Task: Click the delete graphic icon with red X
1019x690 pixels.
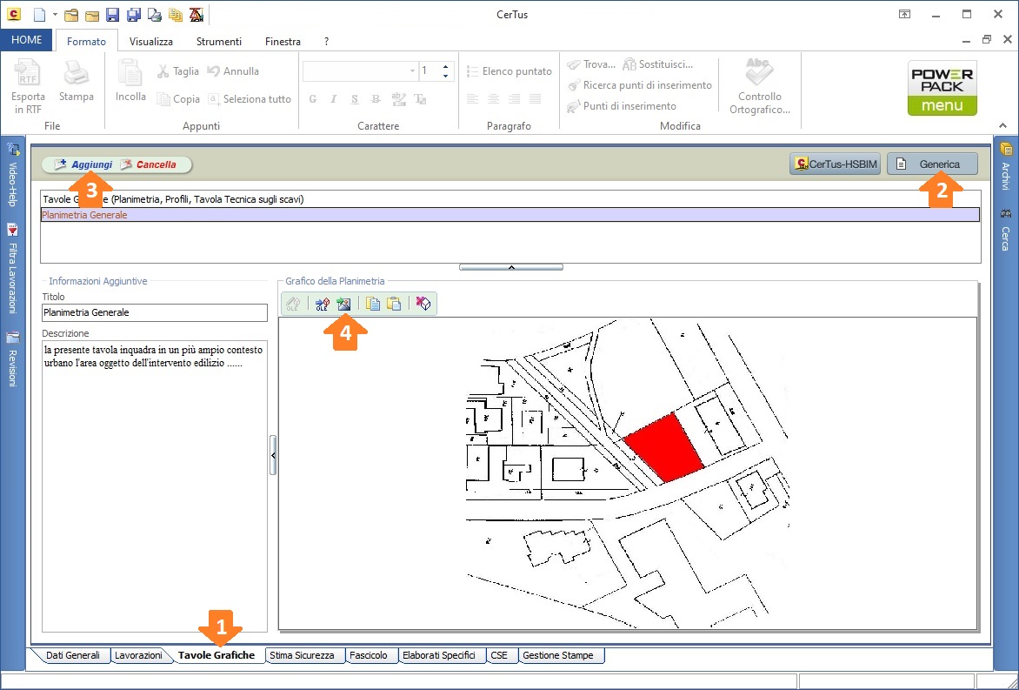Action: pos(423,304)
